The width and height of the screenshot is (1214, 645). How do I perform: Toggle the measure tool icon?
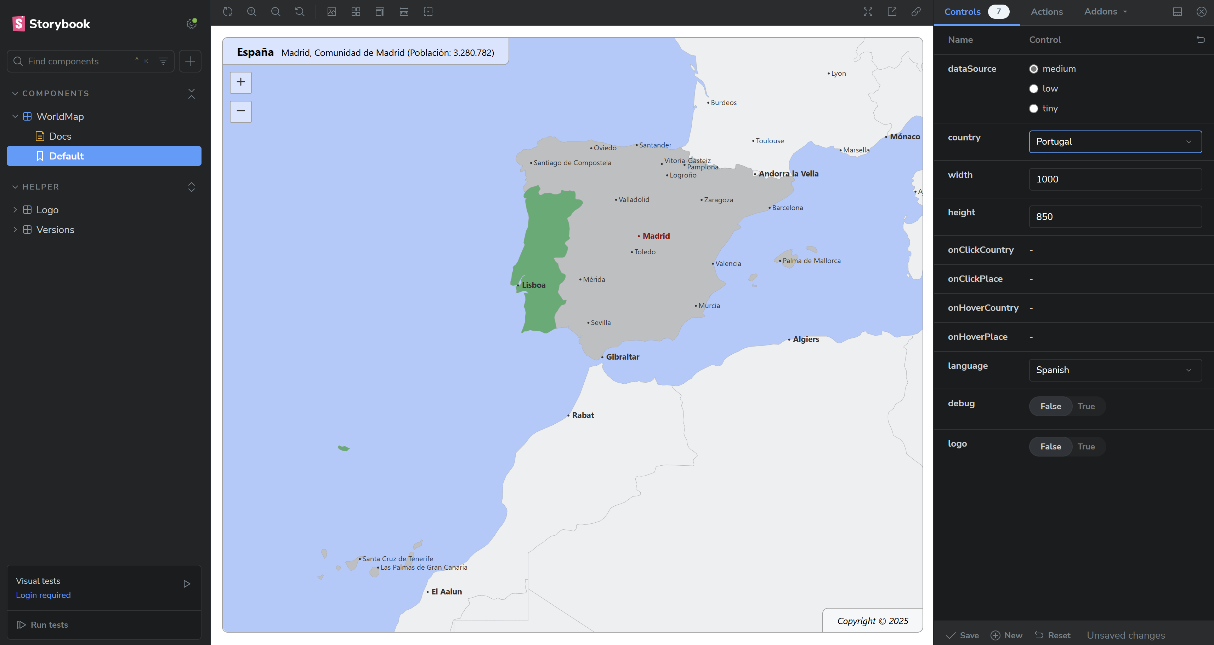[x=404, y=12]
